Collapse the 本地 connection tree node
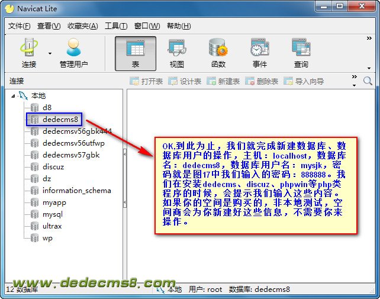Image resolution: width=380 pixels, height=299 pixels. (13, 96)
